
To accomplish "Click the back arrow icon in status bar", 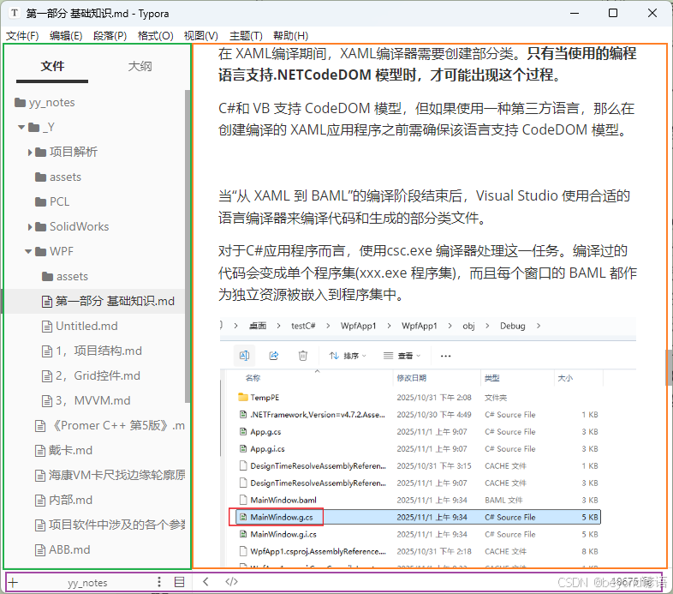I will point(205,582).
